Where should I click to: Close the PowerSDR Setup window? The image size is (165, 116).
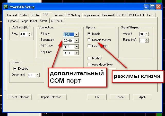158,7
